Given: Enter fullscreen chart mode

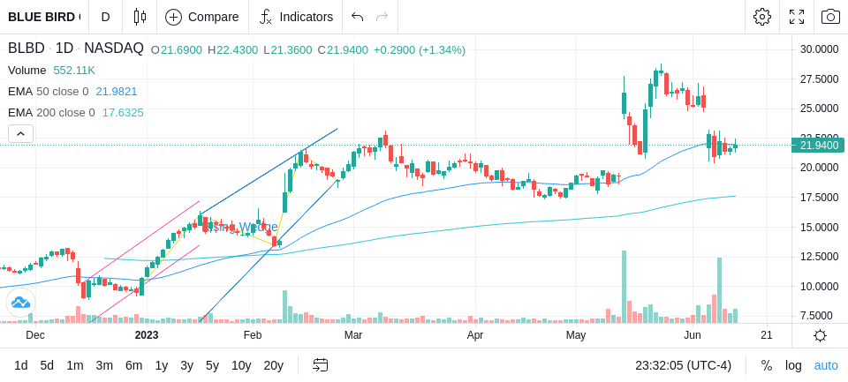Looking at the screenshot, I should coord(797,17).
